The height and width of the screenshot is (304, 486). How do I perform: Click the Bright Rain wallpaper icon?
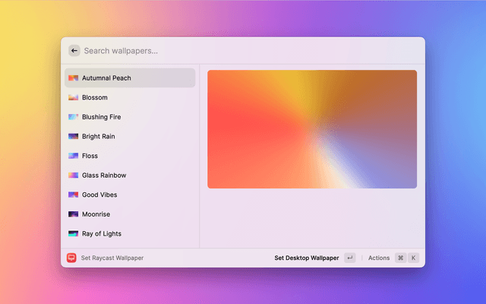(73, 137)
